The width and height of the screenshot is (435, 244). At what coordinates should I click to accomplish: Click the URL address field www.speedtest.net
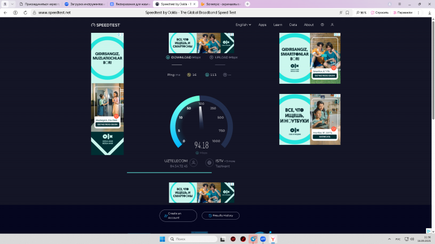tap(54, 12)
